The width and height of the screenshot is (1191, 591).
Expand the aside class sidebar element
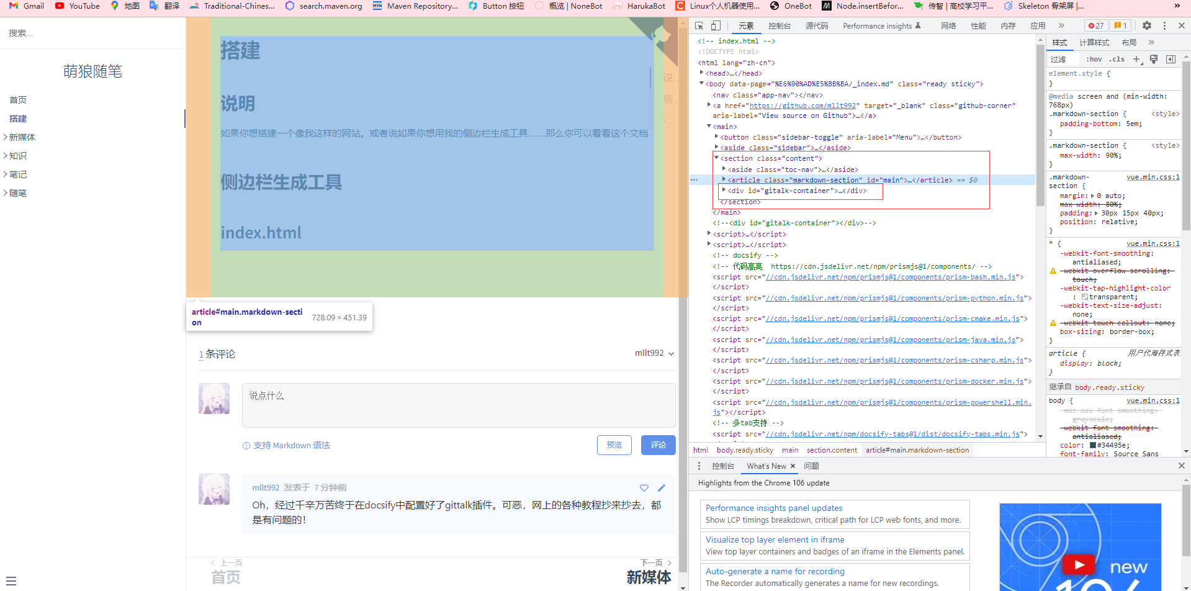(717, 148)
